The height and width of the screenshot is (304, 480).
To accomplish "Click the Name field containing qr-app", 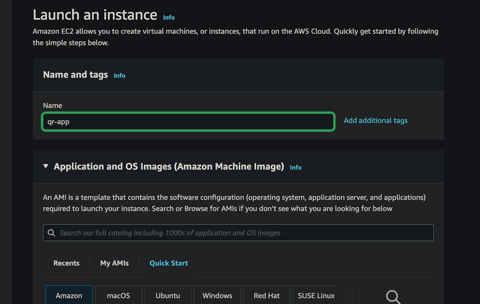I will pyautogui.click(x=188, y=122).
